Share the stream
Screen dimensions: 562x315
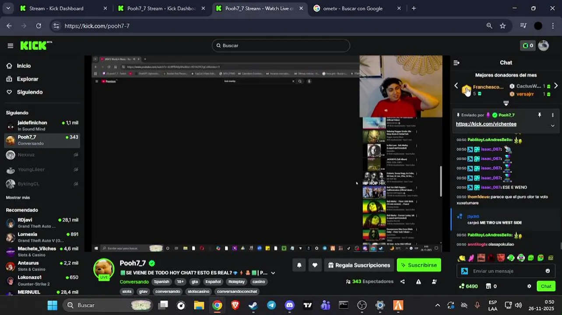[x=403, y=282]
